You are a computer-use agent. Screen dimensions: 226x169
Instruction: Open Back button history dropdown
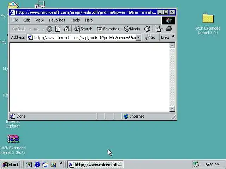tap(30, 29)
